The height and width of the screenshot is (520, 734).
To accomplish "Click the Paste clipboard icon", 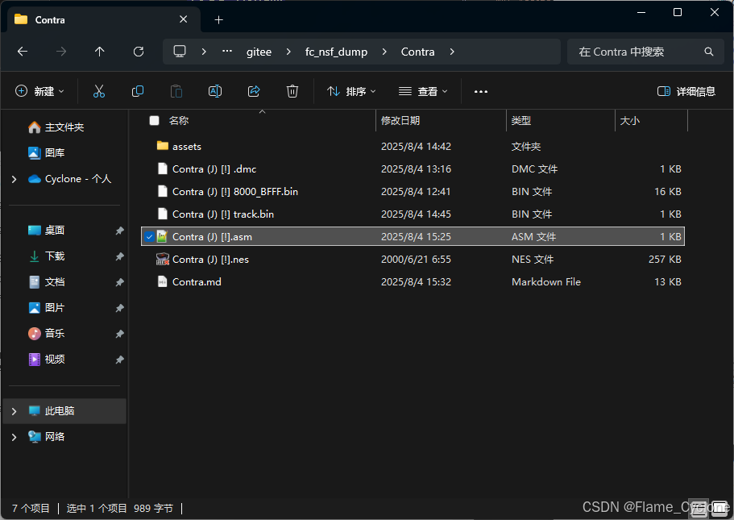I will pos(176,91).
